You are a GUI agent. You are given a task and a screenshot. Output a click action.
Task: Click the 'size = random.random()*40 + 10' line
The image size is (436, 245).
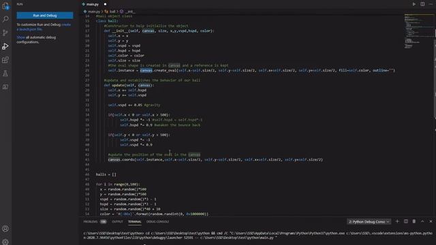(x=130, y=209)
